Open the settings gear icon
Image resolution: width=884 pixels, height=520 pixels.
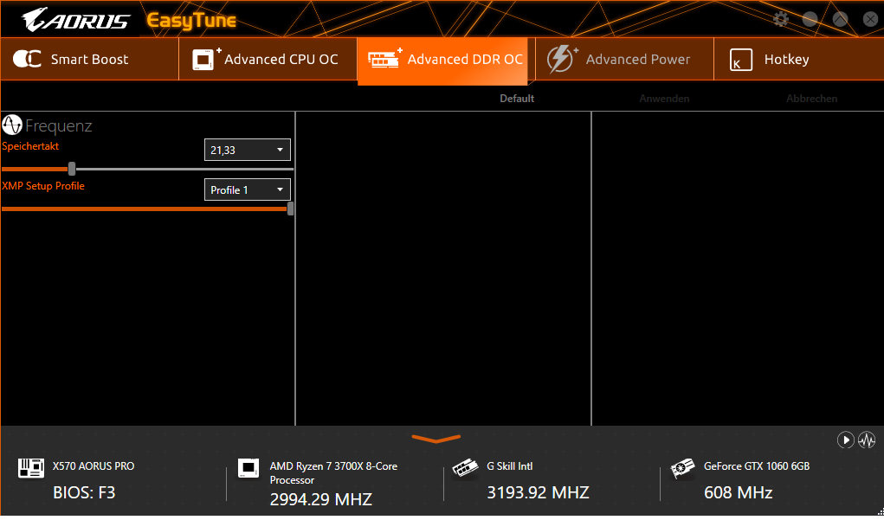coord(780,19)
